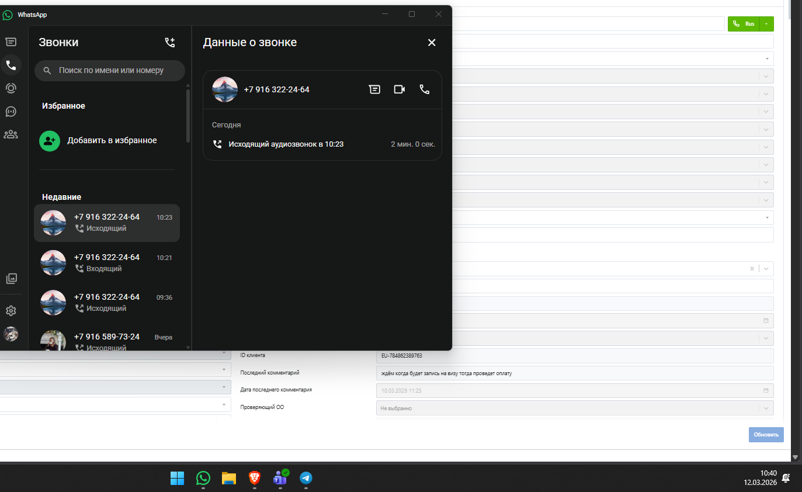
Task: Open calendar icon in date field above ID клиента
Action: 766,321
